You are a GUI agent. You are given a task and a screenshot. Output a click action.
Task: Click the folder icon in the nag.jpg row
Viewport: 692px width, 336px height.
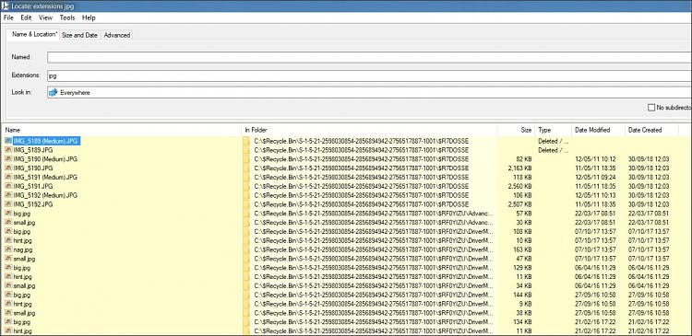coord(246,249)
